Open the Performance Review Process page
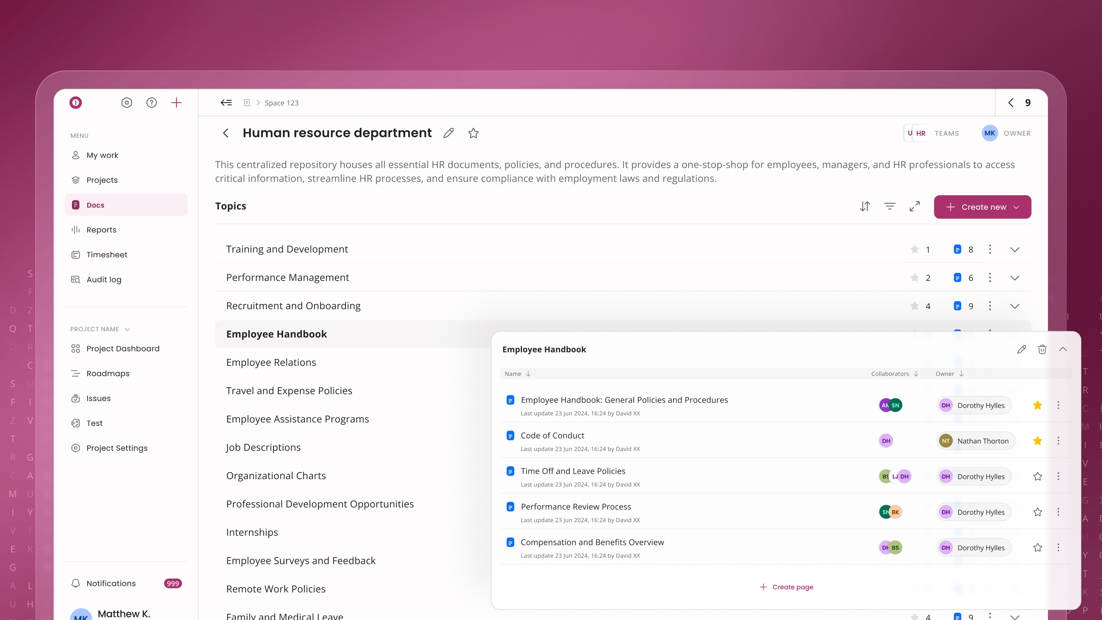Viewport: 1102px width, 620px height. click(x=575, y=507)
